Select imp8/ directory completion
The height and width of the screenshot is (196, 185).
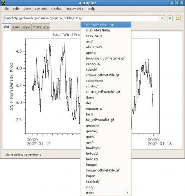(106, 176)
